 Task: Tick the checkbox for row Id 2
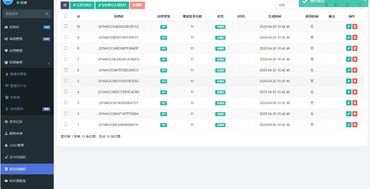pos(66,113)
